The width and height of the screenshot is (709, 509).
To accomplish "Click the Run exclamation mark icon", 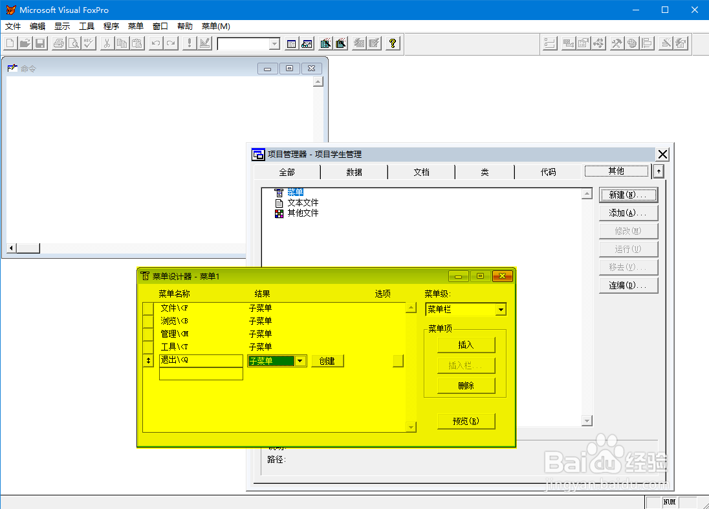I will point(189,43).
